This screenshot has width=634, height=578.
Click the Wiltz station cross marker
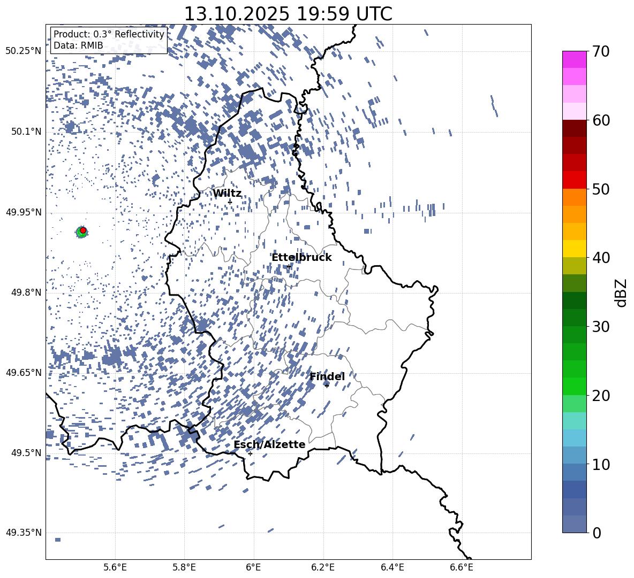230,202
